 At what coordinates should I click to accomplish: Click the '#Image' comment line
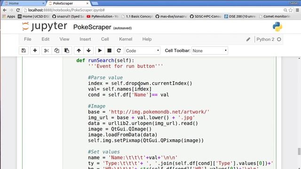[x=96, y=106]
